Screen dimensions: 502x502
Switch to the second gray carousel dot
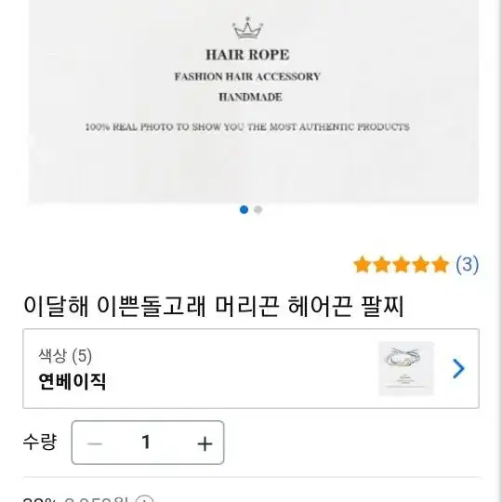coord(258,210)
